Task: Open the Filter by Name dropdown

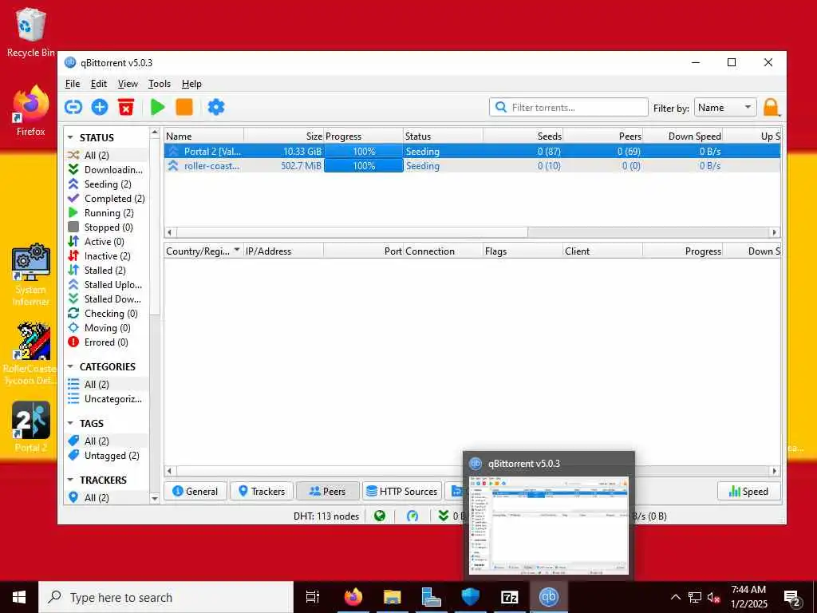Action: click(x=725, y=108)
